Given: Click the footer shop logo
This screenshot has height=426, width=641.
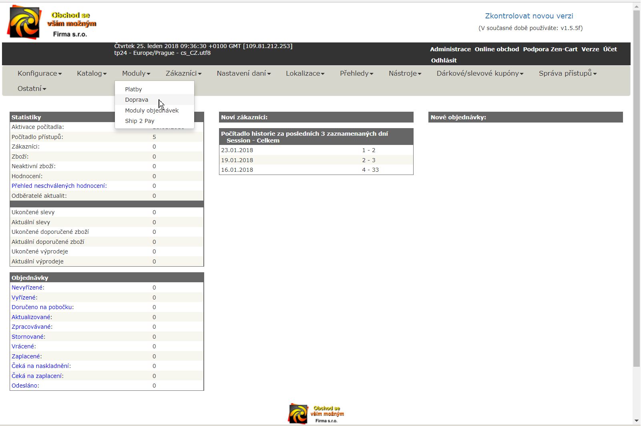Looking at the screenshot, I should click(x=316, y=413).
